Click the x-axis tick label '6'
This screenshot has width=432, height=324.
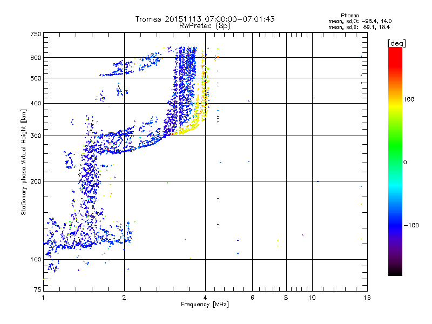[252, 298]
